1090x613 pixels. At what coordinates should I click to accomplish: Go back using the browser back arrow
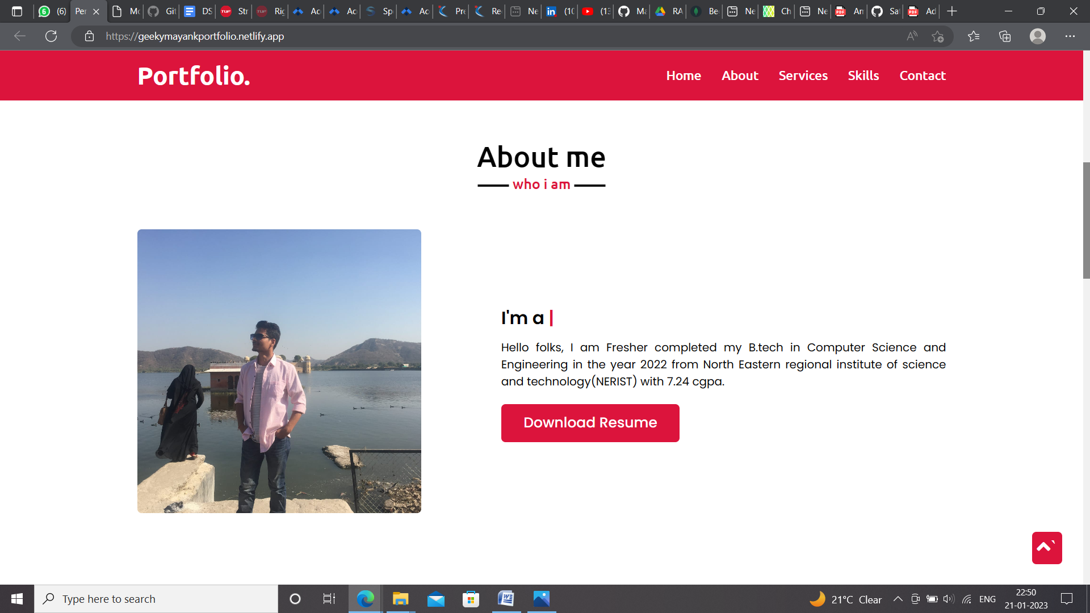pyautogui.click(x=20, y=36)
